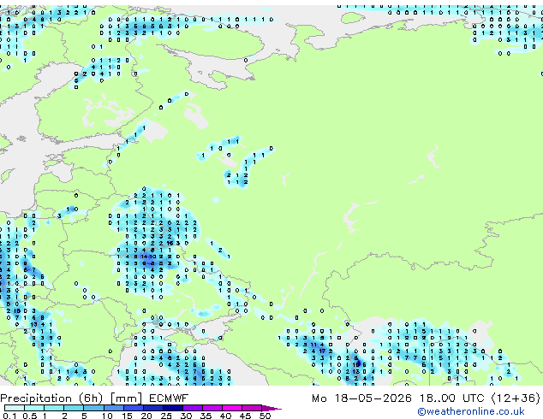Click the '30' legend scale label

[186, 416]
